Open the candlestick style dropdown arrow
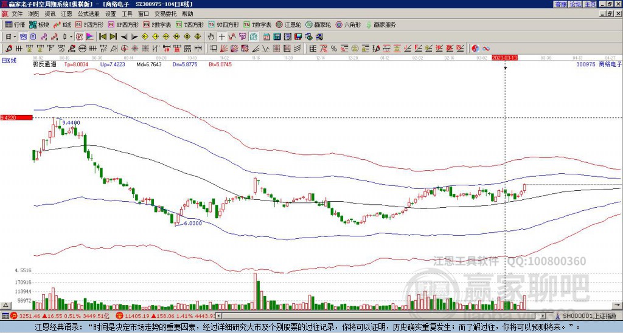623x333 pixels. (71, 37)
